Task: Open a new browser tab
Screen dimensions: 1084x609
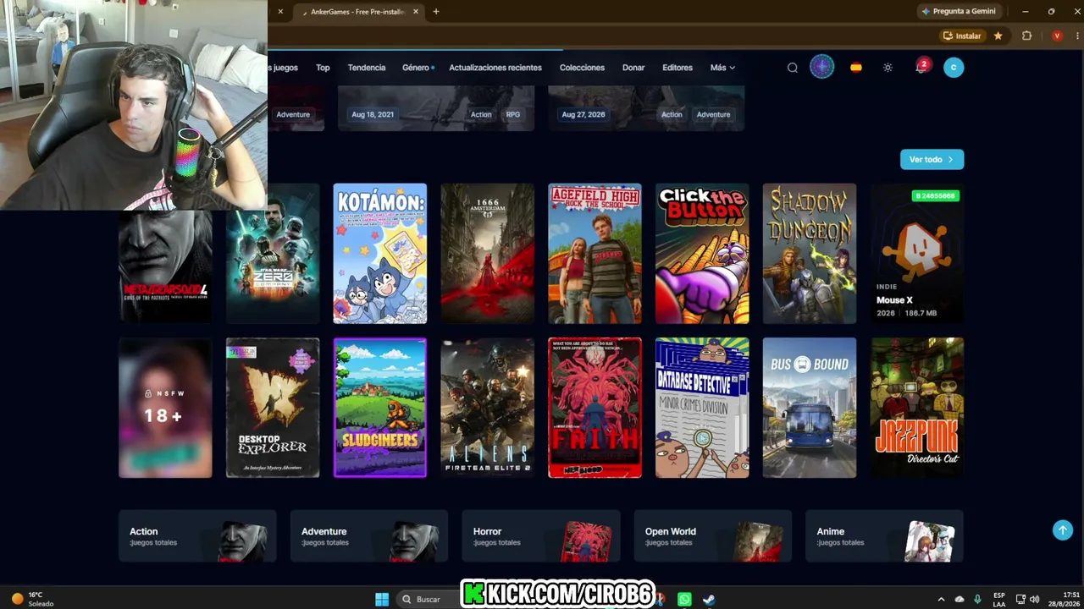Action: (x=436, y=12)
